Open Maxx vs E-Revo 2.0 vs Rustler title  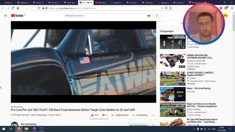(x=202, y=105)
